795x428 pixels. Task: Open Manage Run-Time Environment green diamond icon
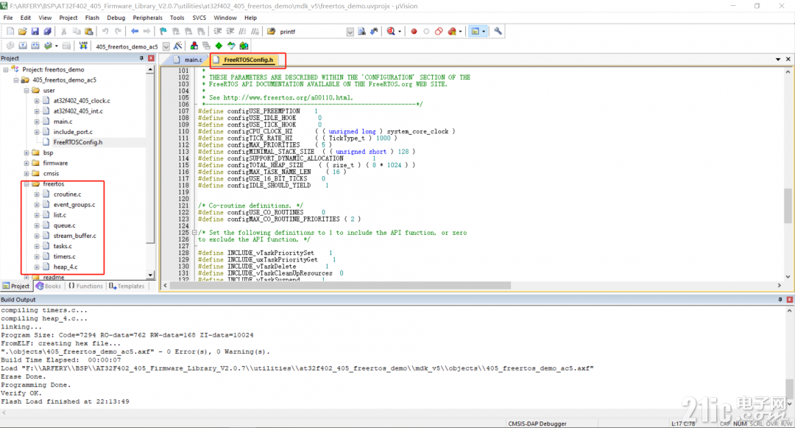tap(219, 46)
